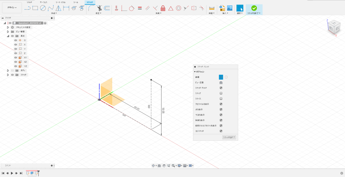Switch to the Sheet Metal (シートメタル) tab
Screen dimensions: 345x177
[x=60, y=2]
